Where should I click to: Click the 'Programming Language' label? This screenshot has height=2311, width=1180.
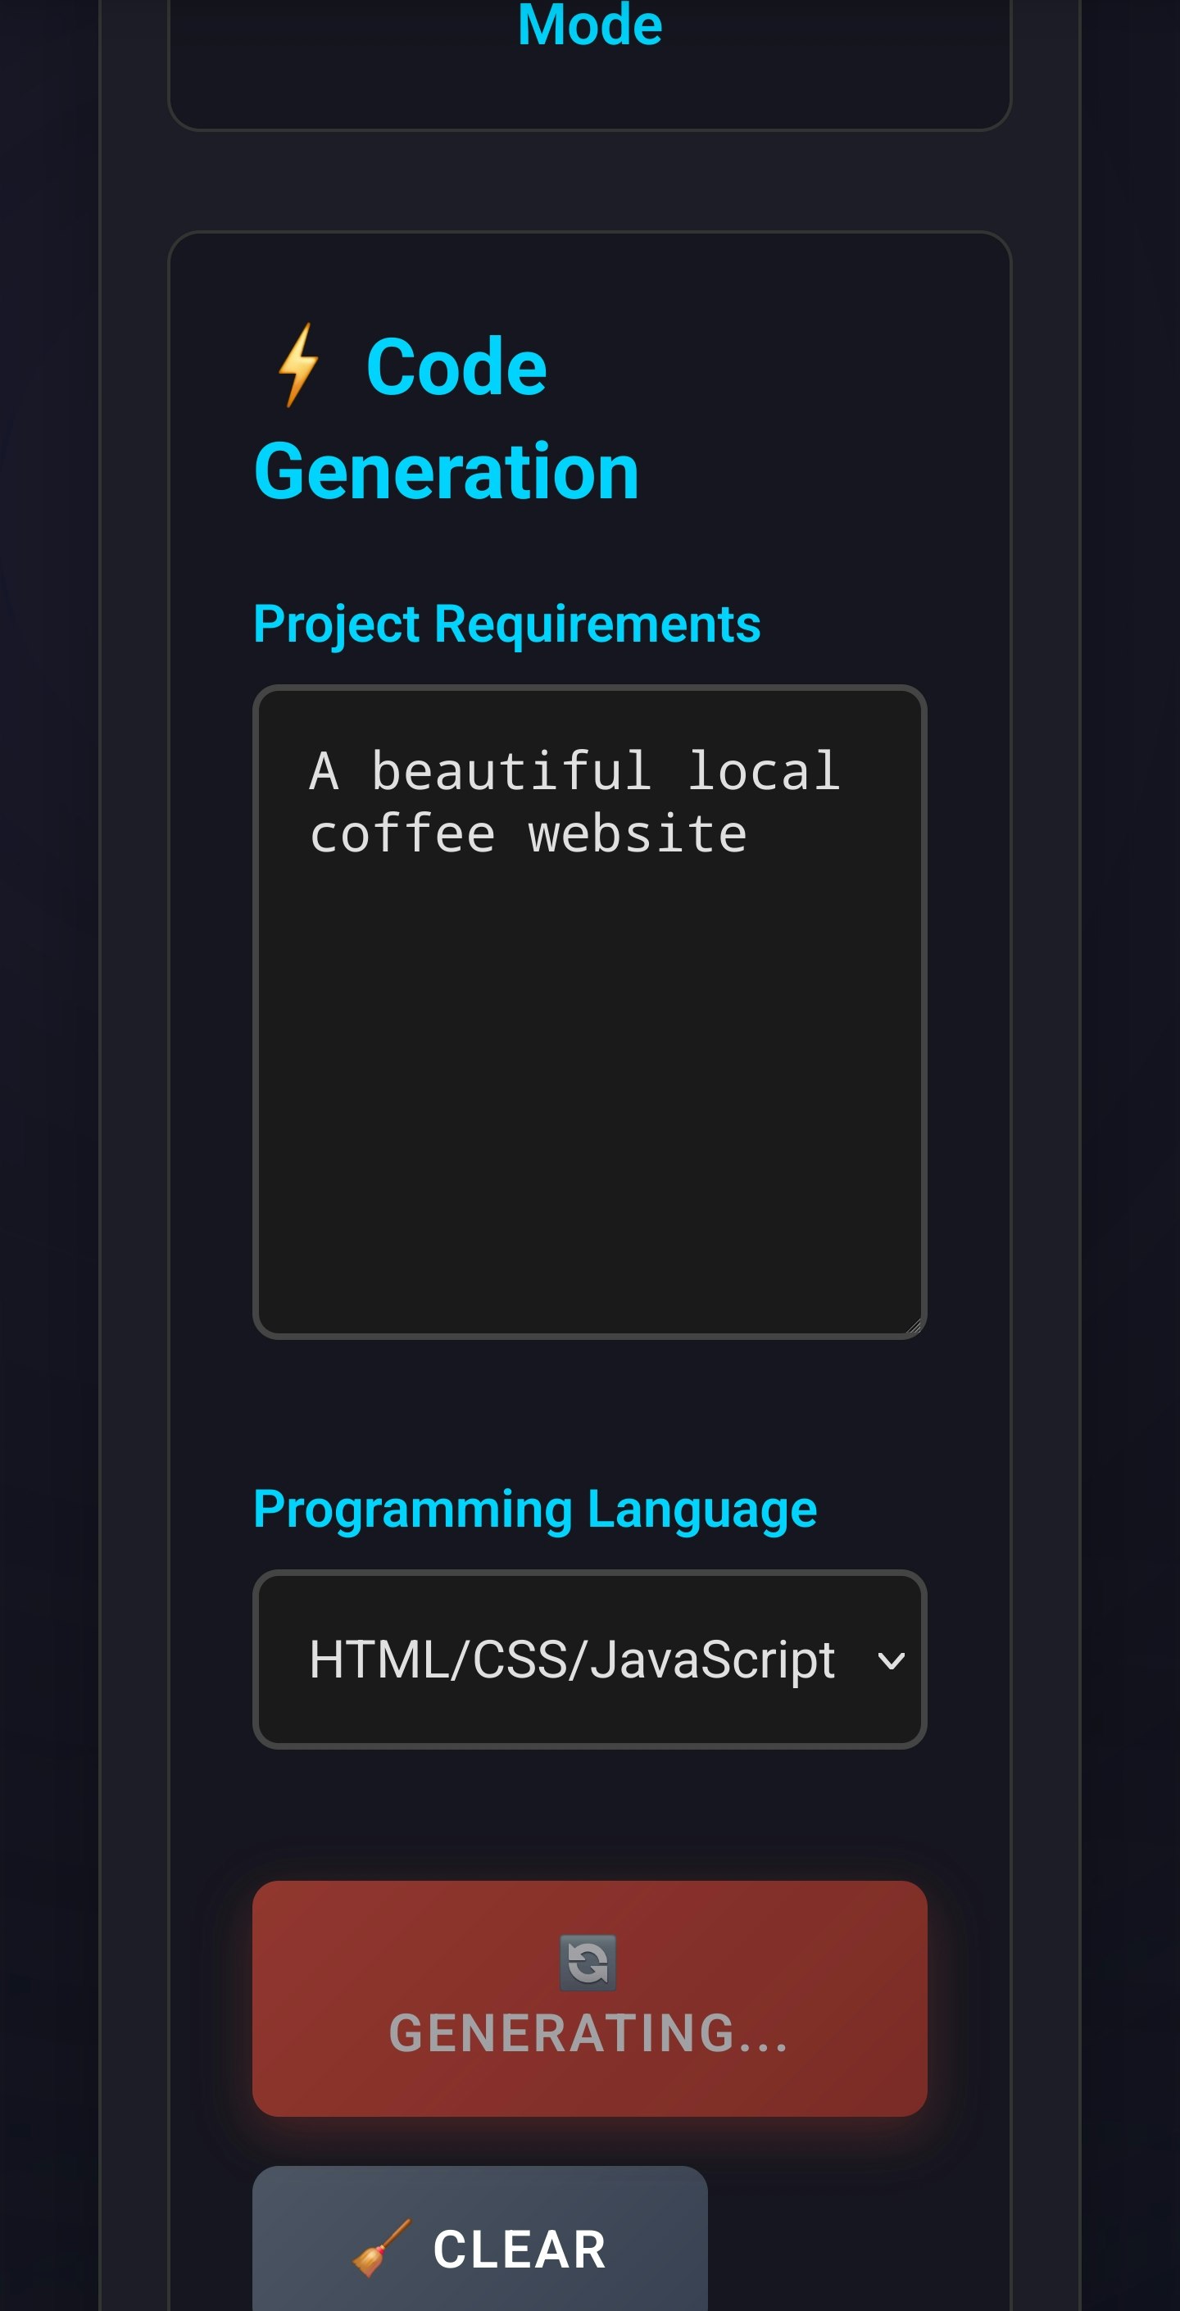(x=535, y=1510)
